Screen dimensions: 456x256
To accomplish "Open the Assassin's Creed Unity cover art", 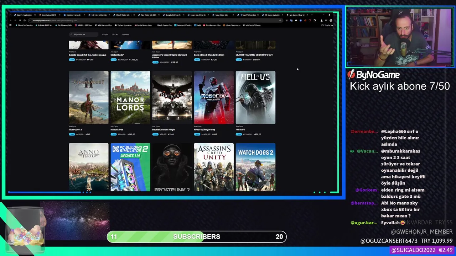I will (214, 167).
